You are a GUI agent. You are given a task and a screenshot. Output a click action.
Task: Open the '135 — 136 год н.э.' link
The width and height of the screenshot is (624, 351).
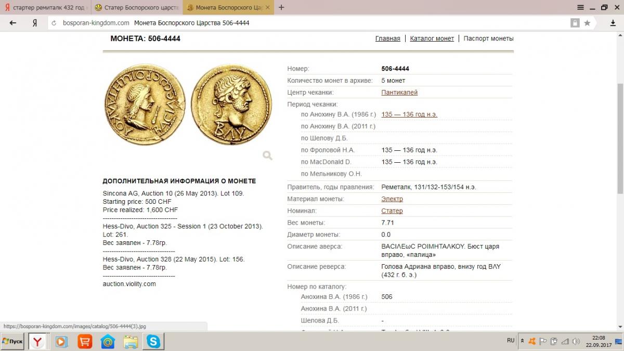410,114
